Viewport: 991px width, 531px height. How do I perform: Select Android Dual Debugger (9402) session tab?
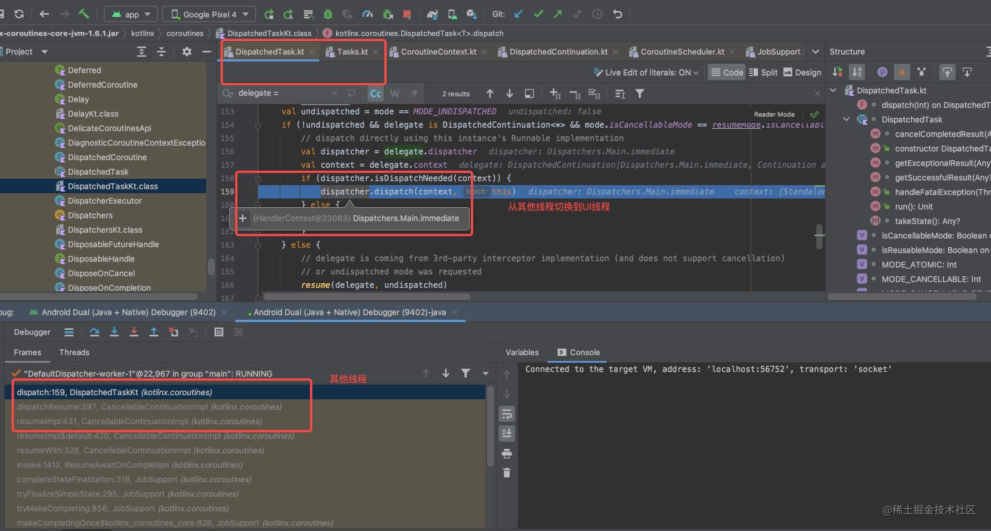(128, 312)
